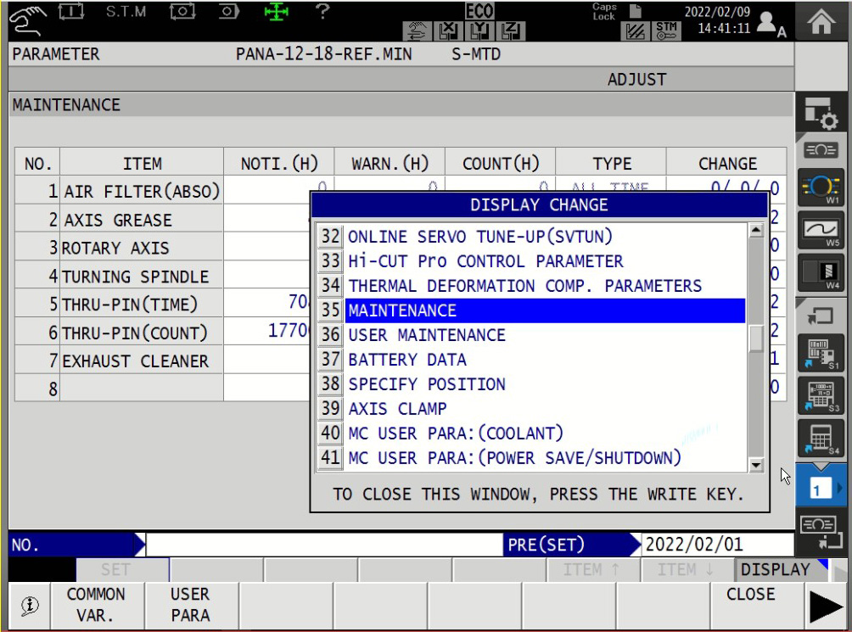This screenshot has height=632, width=852.
Task: Click the user account icon
Action: tap(770, 24)
